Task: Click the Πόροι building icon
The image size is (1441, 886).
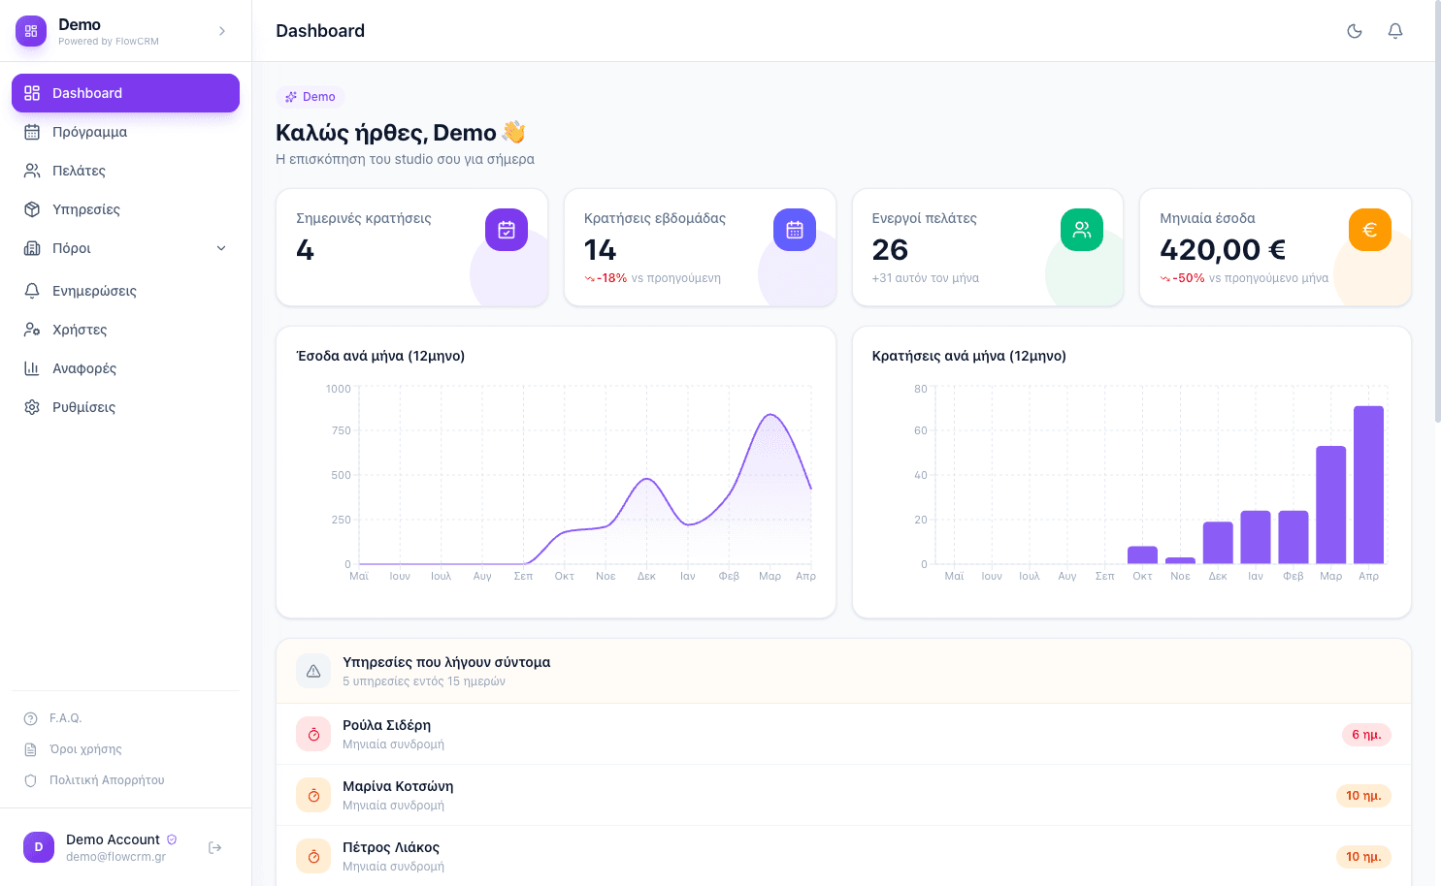Action: [32, 248]
